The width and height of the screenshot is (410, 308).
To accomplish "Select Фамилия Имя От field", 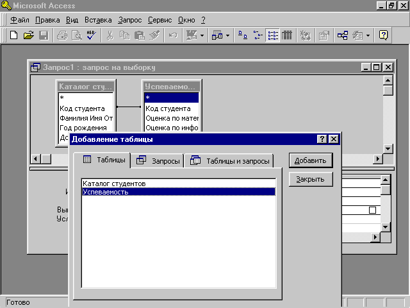I will [86, 118].
